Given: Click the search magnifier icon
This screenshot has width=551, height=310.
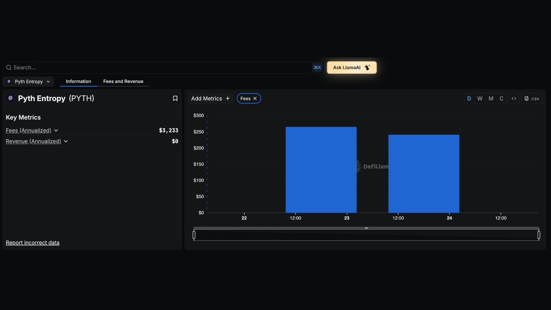Looking at the screenshot, I should click(9, 68).
